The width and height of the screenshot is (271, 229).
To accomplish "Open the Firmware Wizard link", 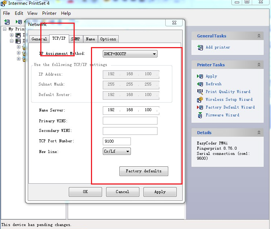I will (x=223, y=115).
